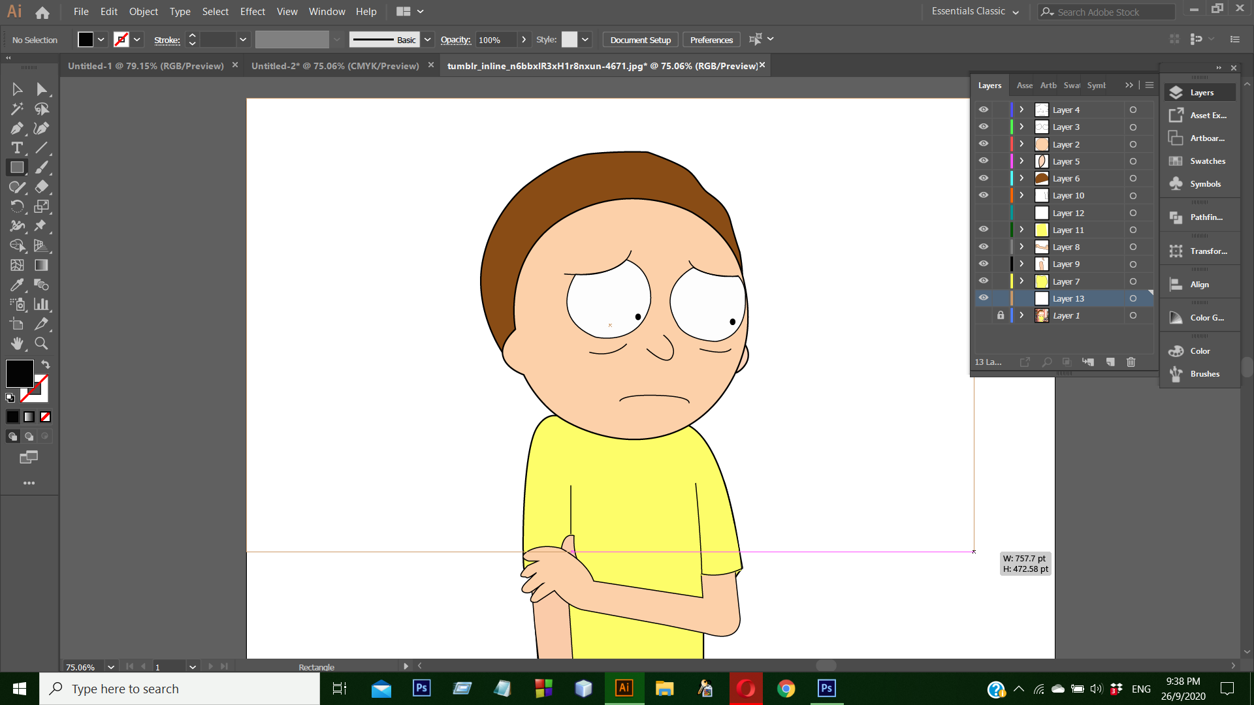This screenshot has height=705, width=1254.
Task: Select the Rectangle tool
Action: click(18, 168)
